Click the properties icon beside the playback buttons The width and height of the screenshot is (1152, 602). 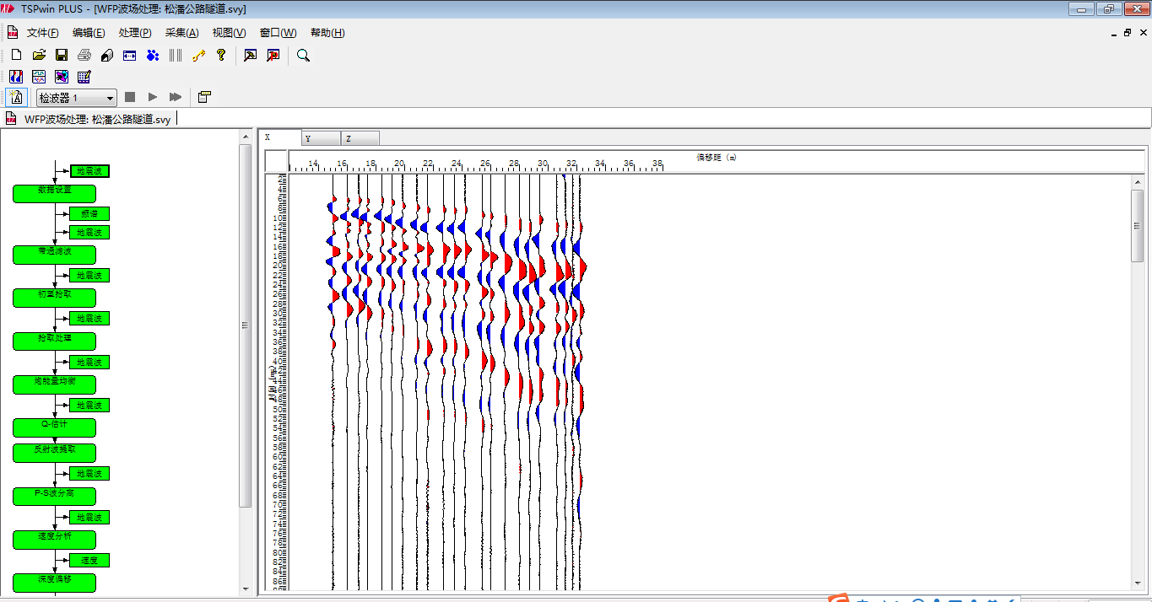click(x=204, y=97)
